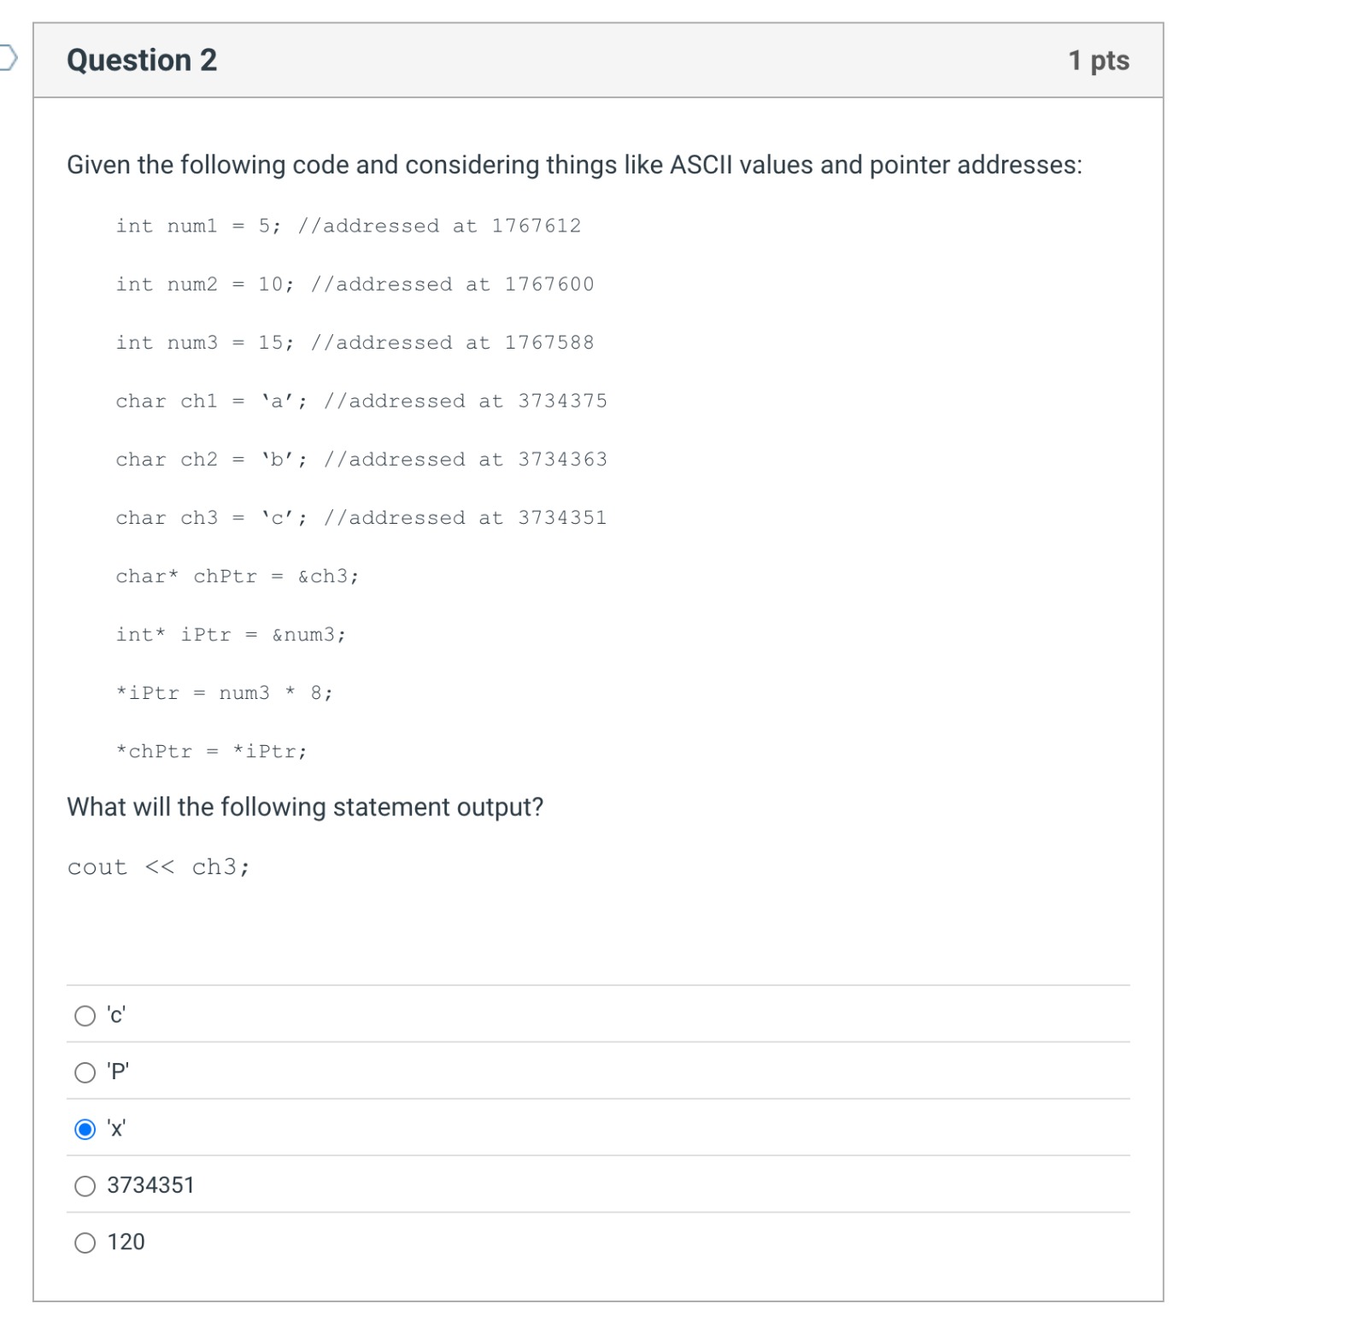Click the Question 2 header bar
The image size is (1367, 1333).
click(598, 58)
